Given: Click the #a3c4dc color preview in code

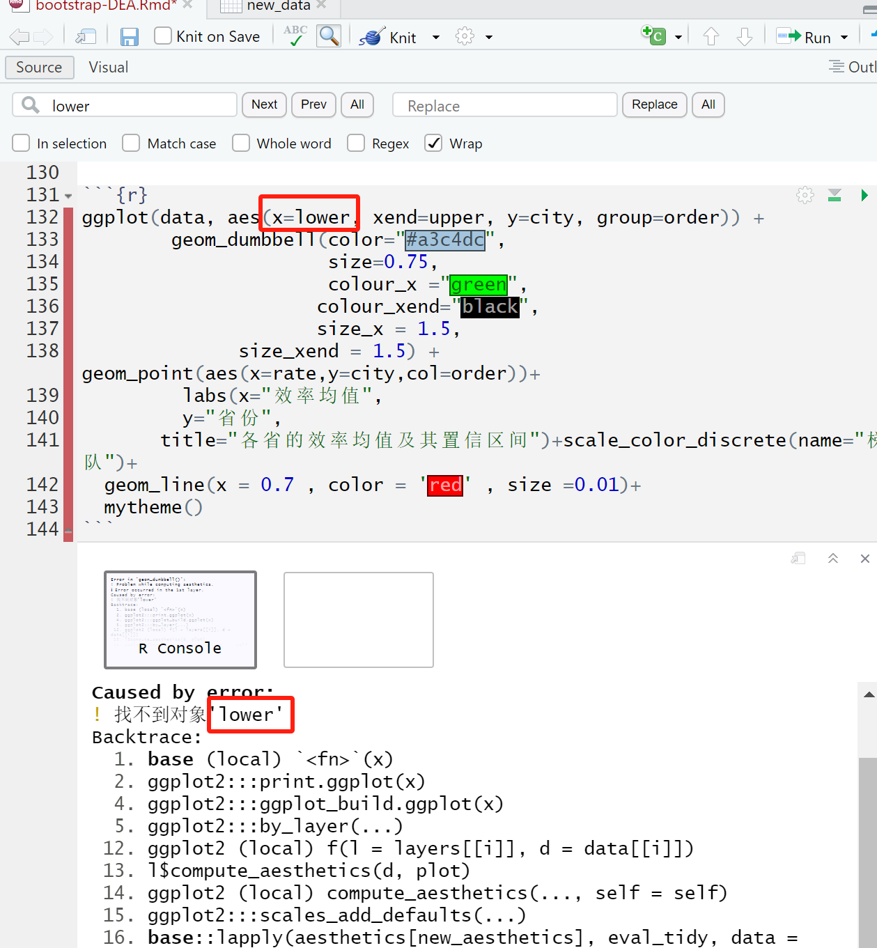Looking at the screenshot, I should click(x=445, y=240).
